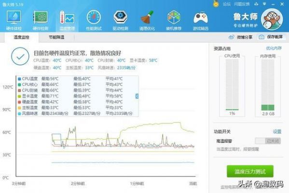This screenshot has height=193, width=289.
Task: Open the 硬件体检 hardware checkup icon
Action: [14, 20]
